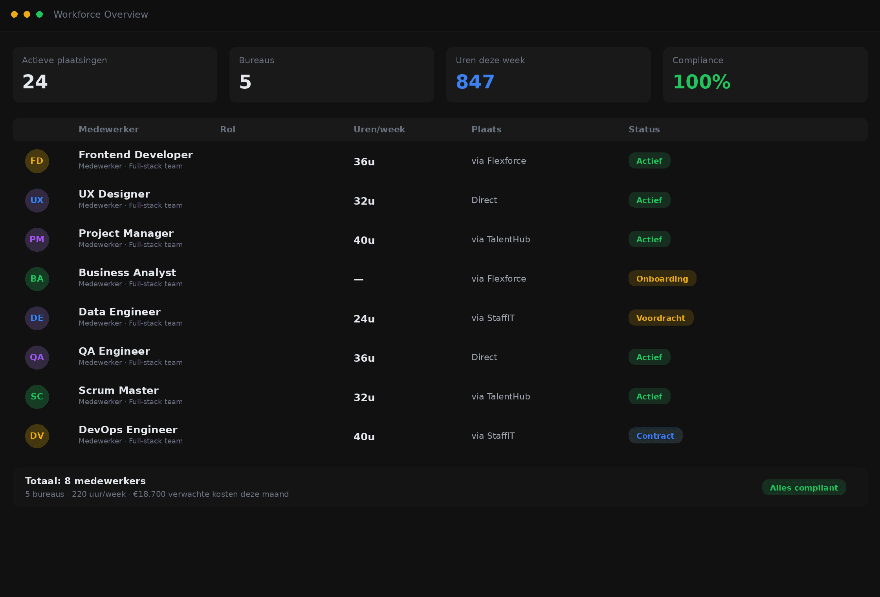
Task: Sort by the Medewerker column header
Action: click(x=109, y=129)
